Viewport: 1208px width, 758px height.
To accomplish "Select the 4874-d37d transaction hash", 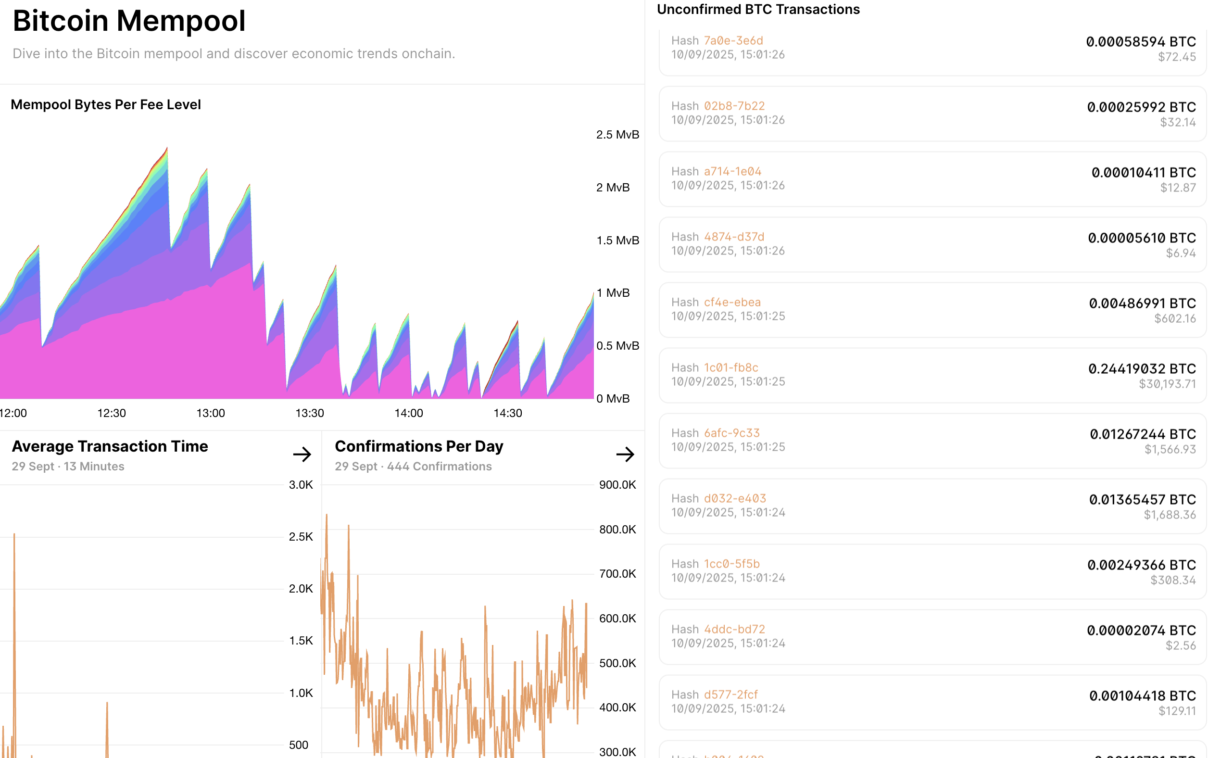I will click(x=734, y=237).
